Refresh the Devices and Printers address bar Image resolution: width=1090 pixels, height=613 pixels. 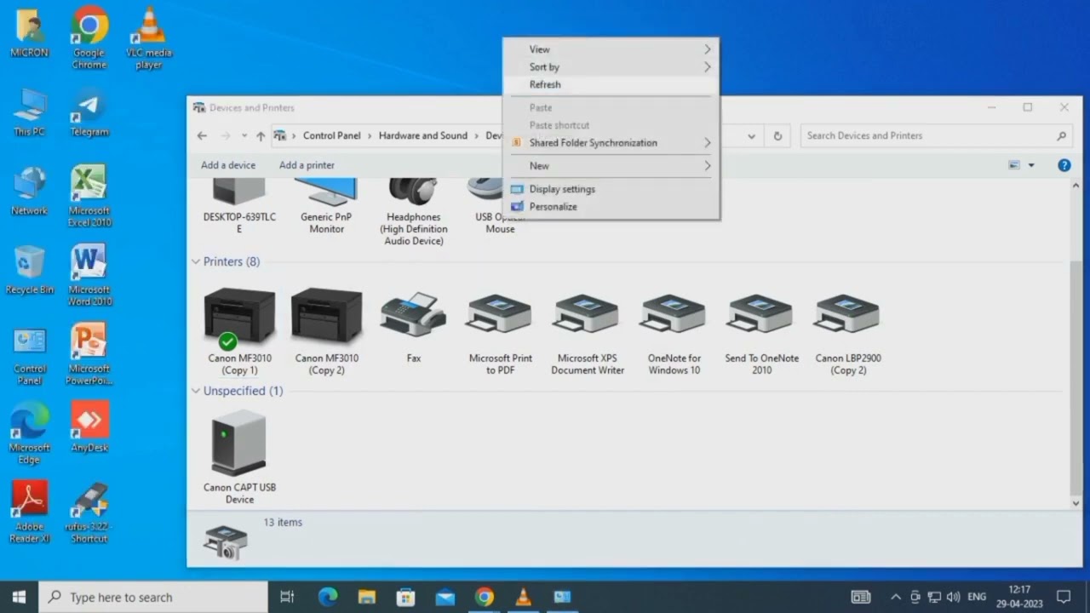point(777,136)
